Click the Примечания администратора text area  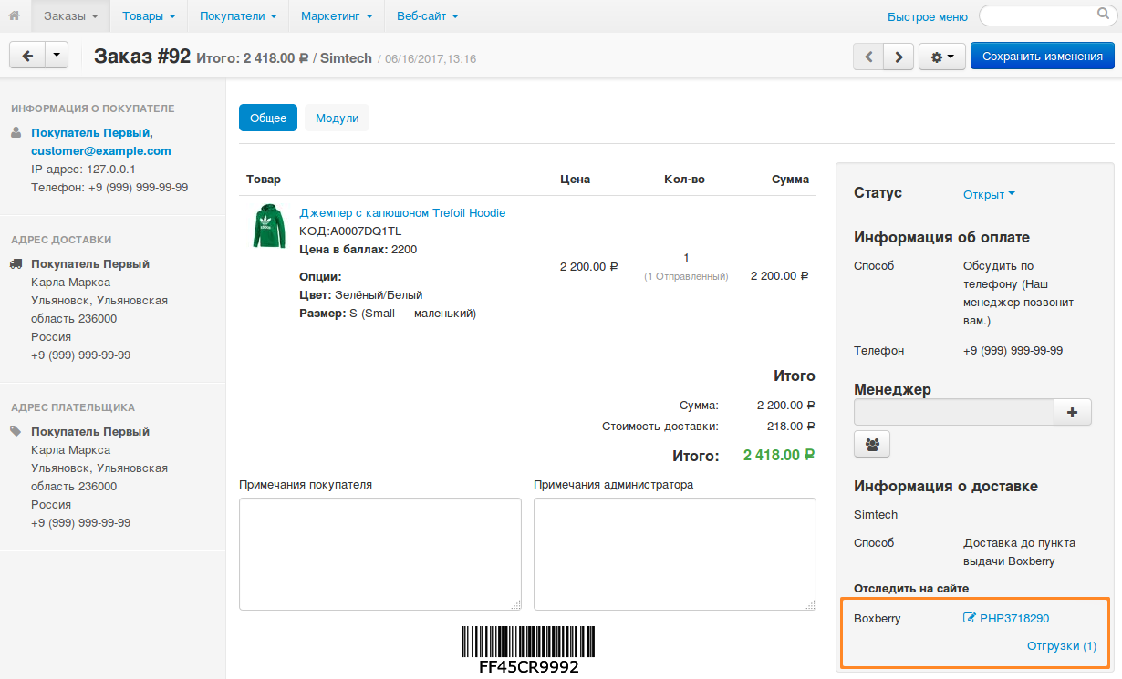[x=674, y=553]
